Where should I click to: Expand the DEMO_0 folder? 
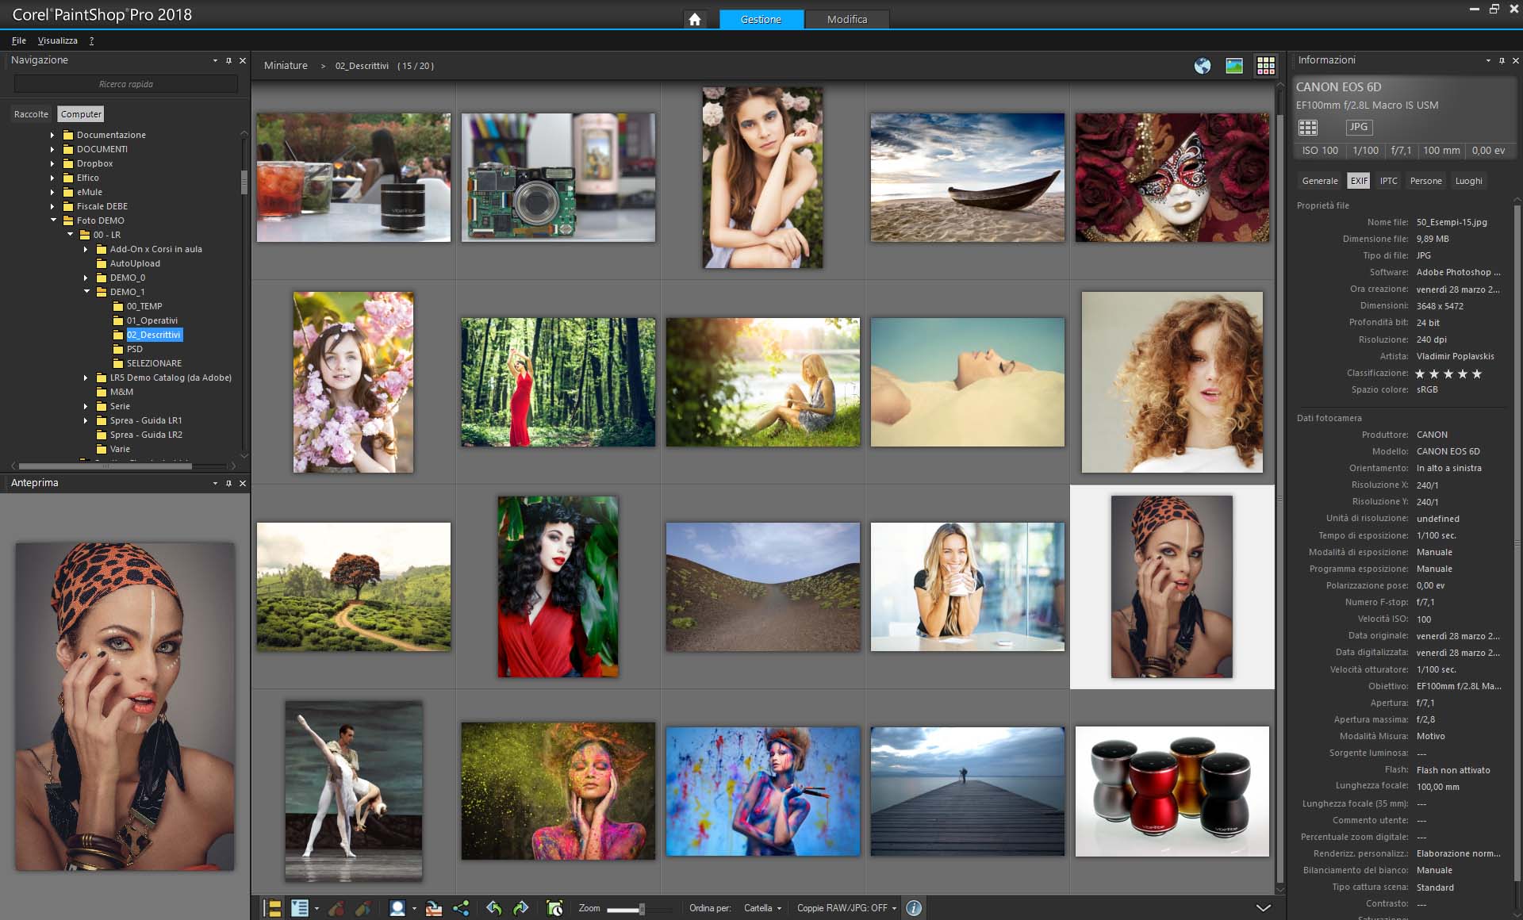tap(86, 278)
